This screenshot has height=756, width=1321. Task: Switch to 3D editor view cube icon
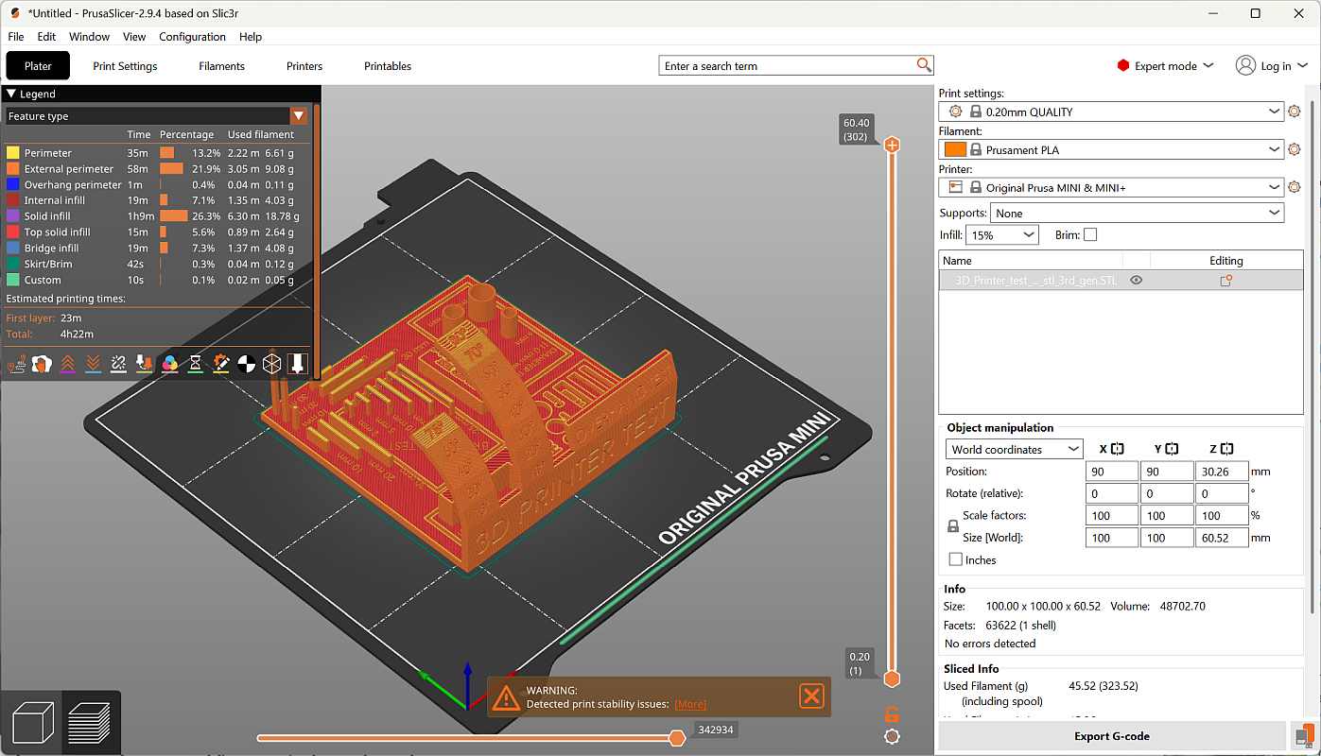click(x=33, y=723)
